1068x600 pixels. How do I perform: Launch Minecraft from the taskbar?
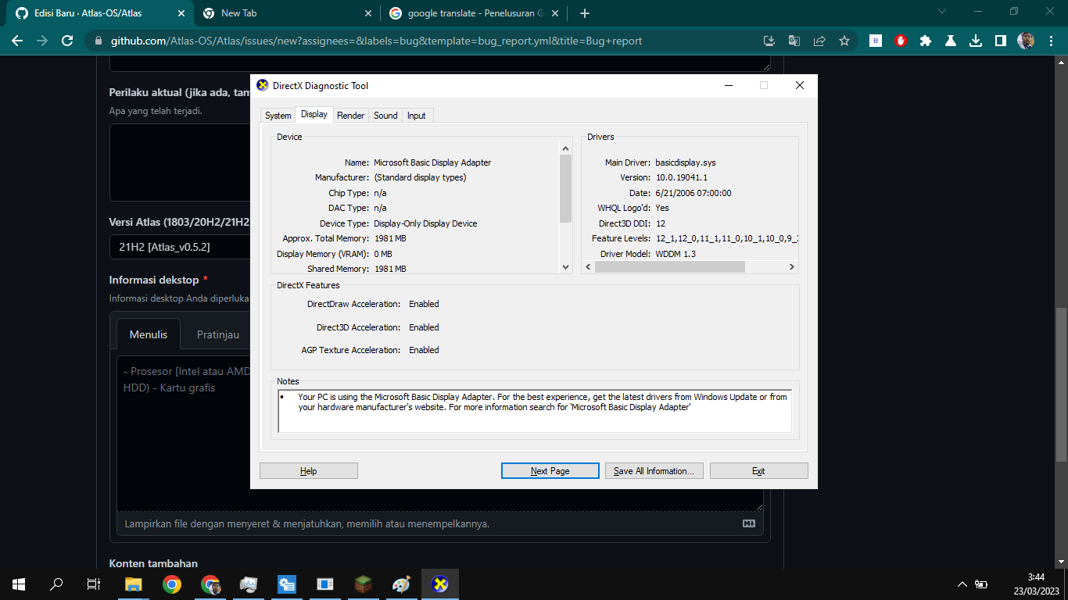point(363,584)
